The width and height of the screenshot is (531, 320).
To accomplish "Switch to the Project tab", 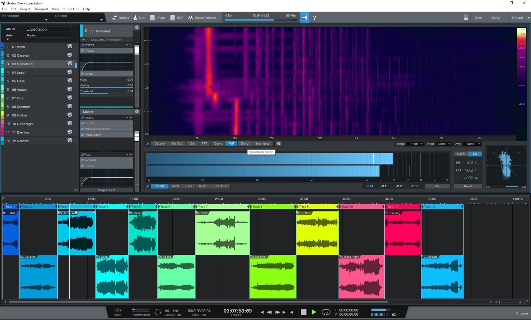I will click(x=518, y=18).
